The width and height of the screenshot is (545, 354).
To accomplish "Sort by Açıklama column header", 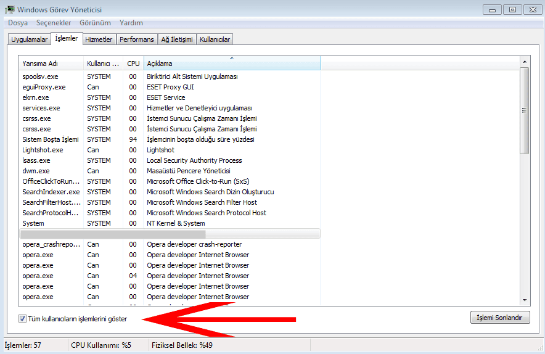I will coord(232,64).
